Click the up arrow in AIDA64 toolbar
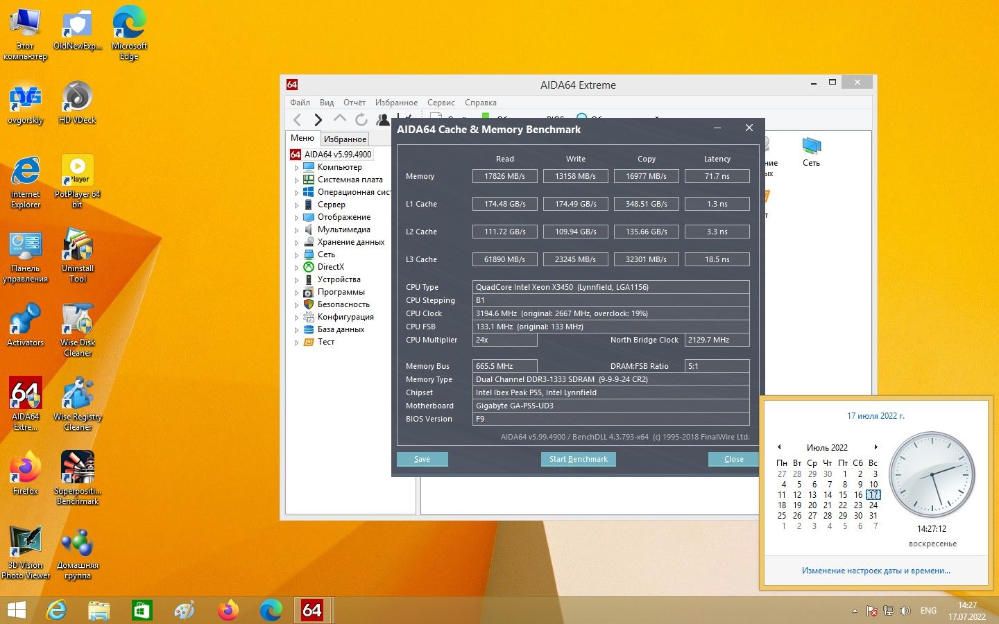This screenshot has width=999, height=624. pos(339,119)
